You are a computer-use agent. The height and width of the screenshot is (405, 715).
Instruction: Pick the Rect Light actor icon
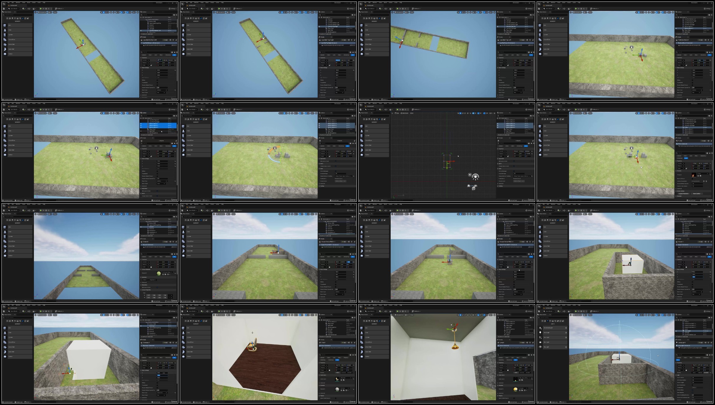540,342
